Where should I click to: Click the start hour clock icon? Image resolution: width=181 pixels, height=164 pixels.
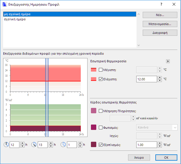point(6,145)
